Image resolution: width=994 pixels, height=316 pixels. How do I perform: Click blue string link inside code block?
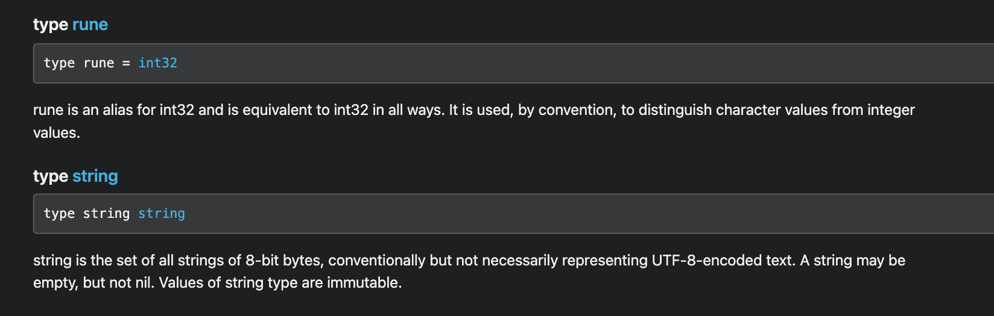[162, 214]
